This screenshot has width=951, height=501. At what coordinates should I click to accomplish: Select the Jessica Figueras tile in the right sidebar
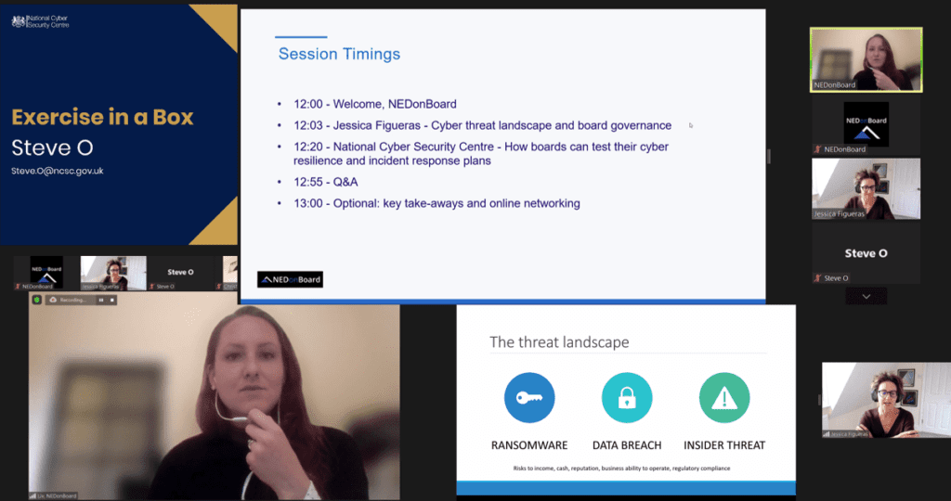click(x=866, y=189)
